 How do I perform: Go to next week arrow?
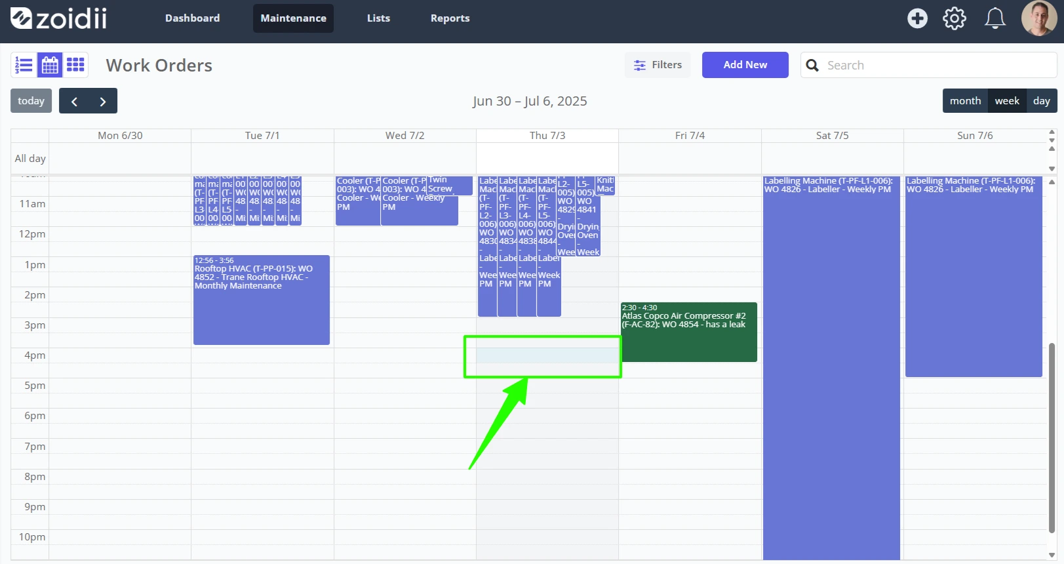click(103, 101)
